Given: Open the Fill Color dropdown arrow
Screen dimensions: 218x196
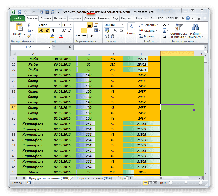Looking at the screenshot, I should [x=56, y=36].
